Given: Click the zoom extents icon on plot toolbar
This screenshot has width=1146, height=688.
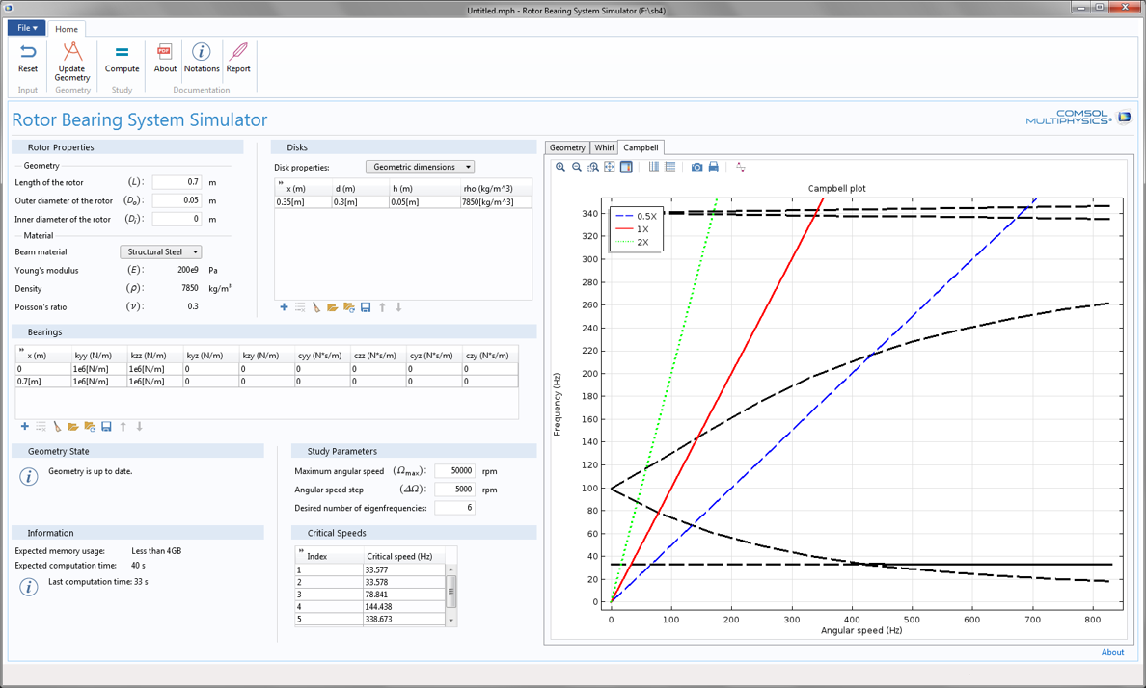Looking at the screenshot, I should point(610,168).
